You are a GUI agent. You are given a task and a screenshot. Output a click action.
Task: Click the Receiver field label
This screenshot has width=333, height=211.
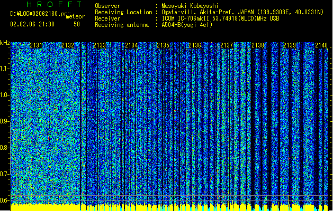(x=107, y=18)
